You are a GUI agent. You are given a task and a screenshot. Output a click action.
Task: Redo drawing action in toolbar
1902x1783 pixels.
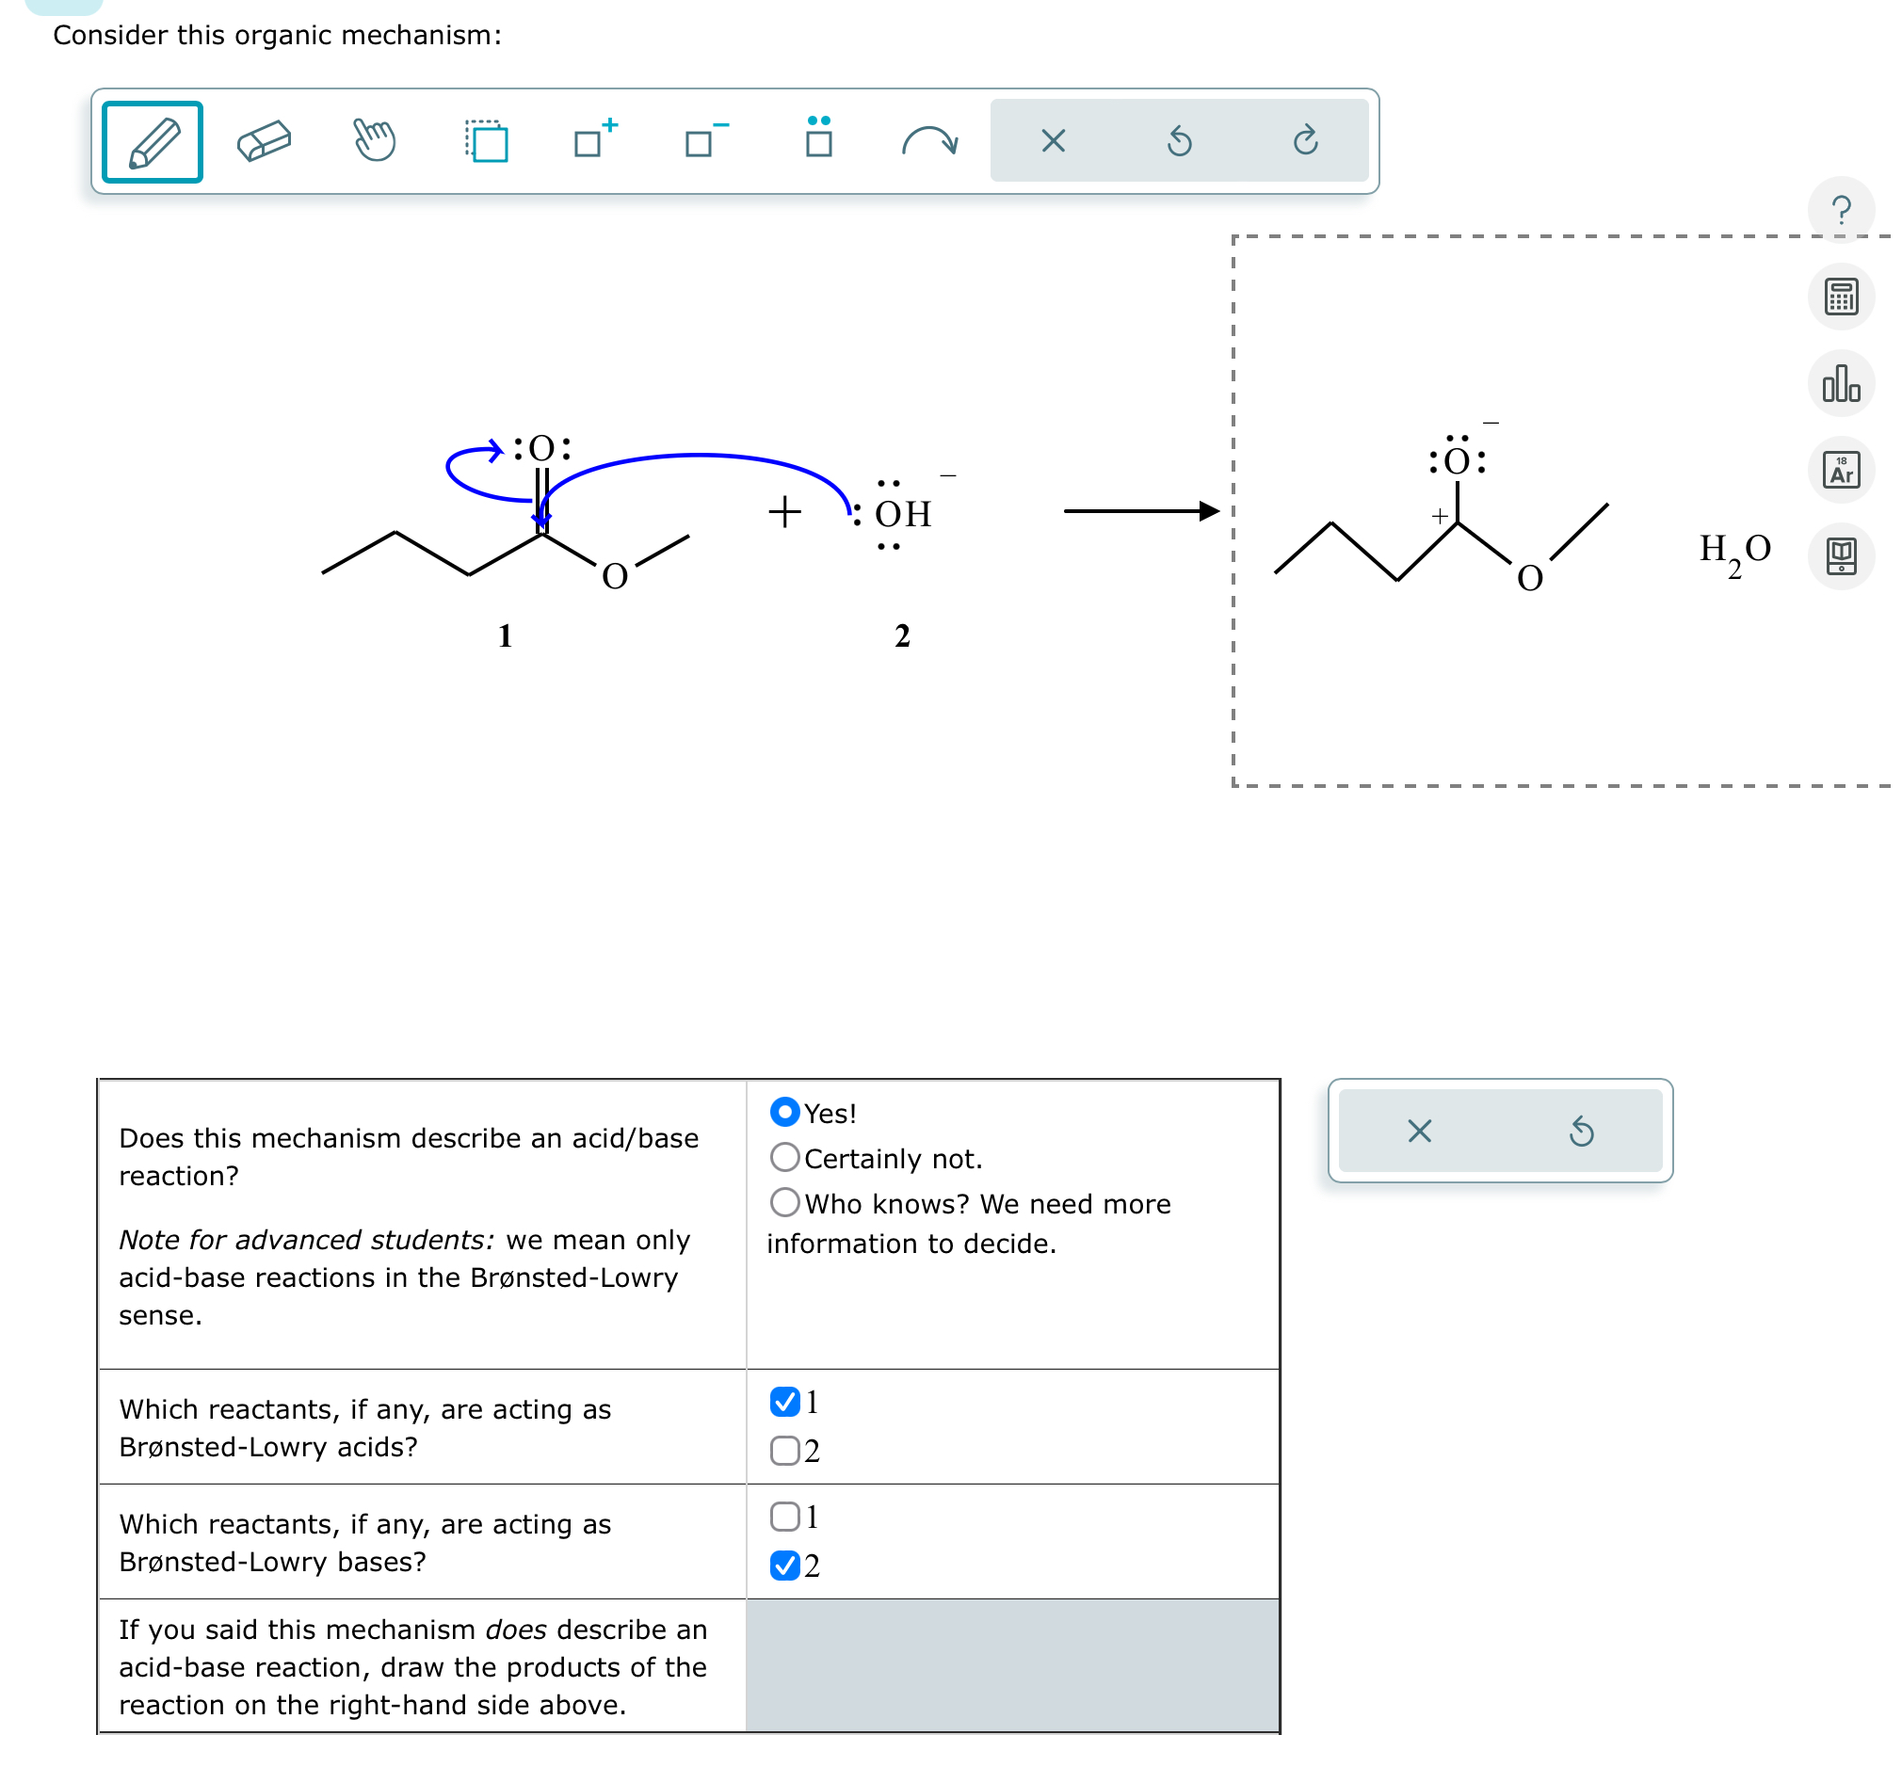1306,141
